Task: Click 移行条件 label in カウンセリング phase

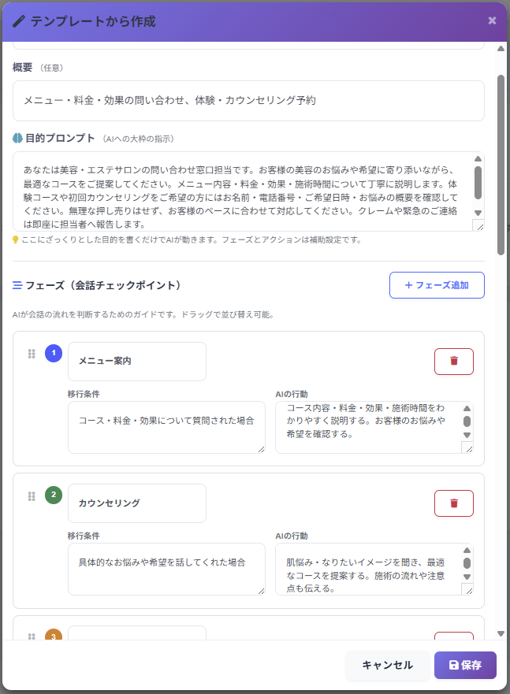Action: pyautogui.click(x=84, y=536)
